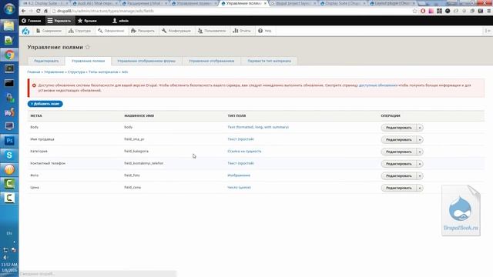
Task: Open Skype from the taskbar
Action: (x=9, y=155)
